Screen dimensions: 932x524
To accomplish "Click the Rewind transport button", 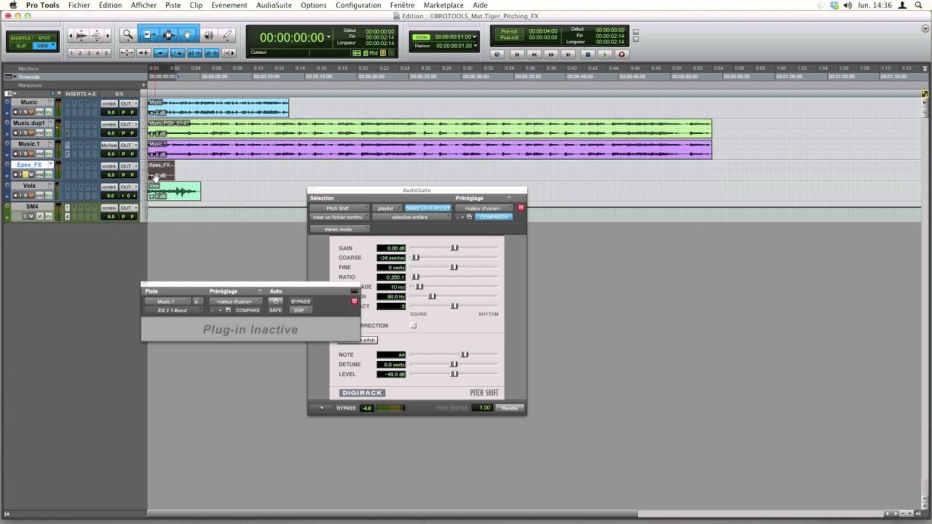I will coord(534,54).
